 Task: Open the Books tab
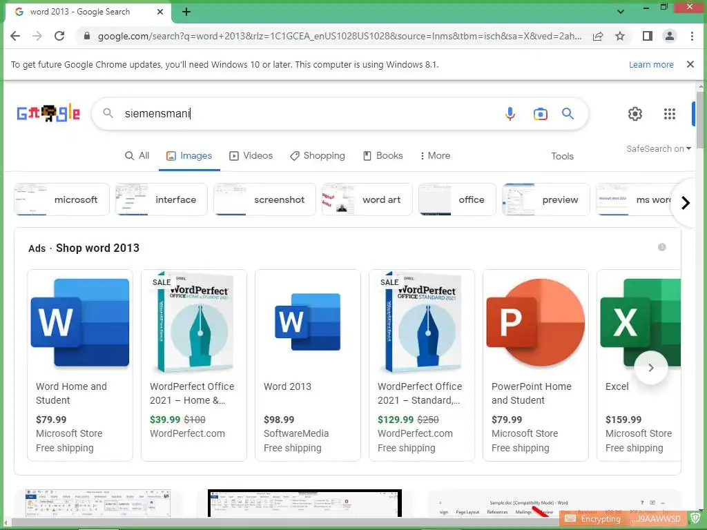(x=383, y=156)
